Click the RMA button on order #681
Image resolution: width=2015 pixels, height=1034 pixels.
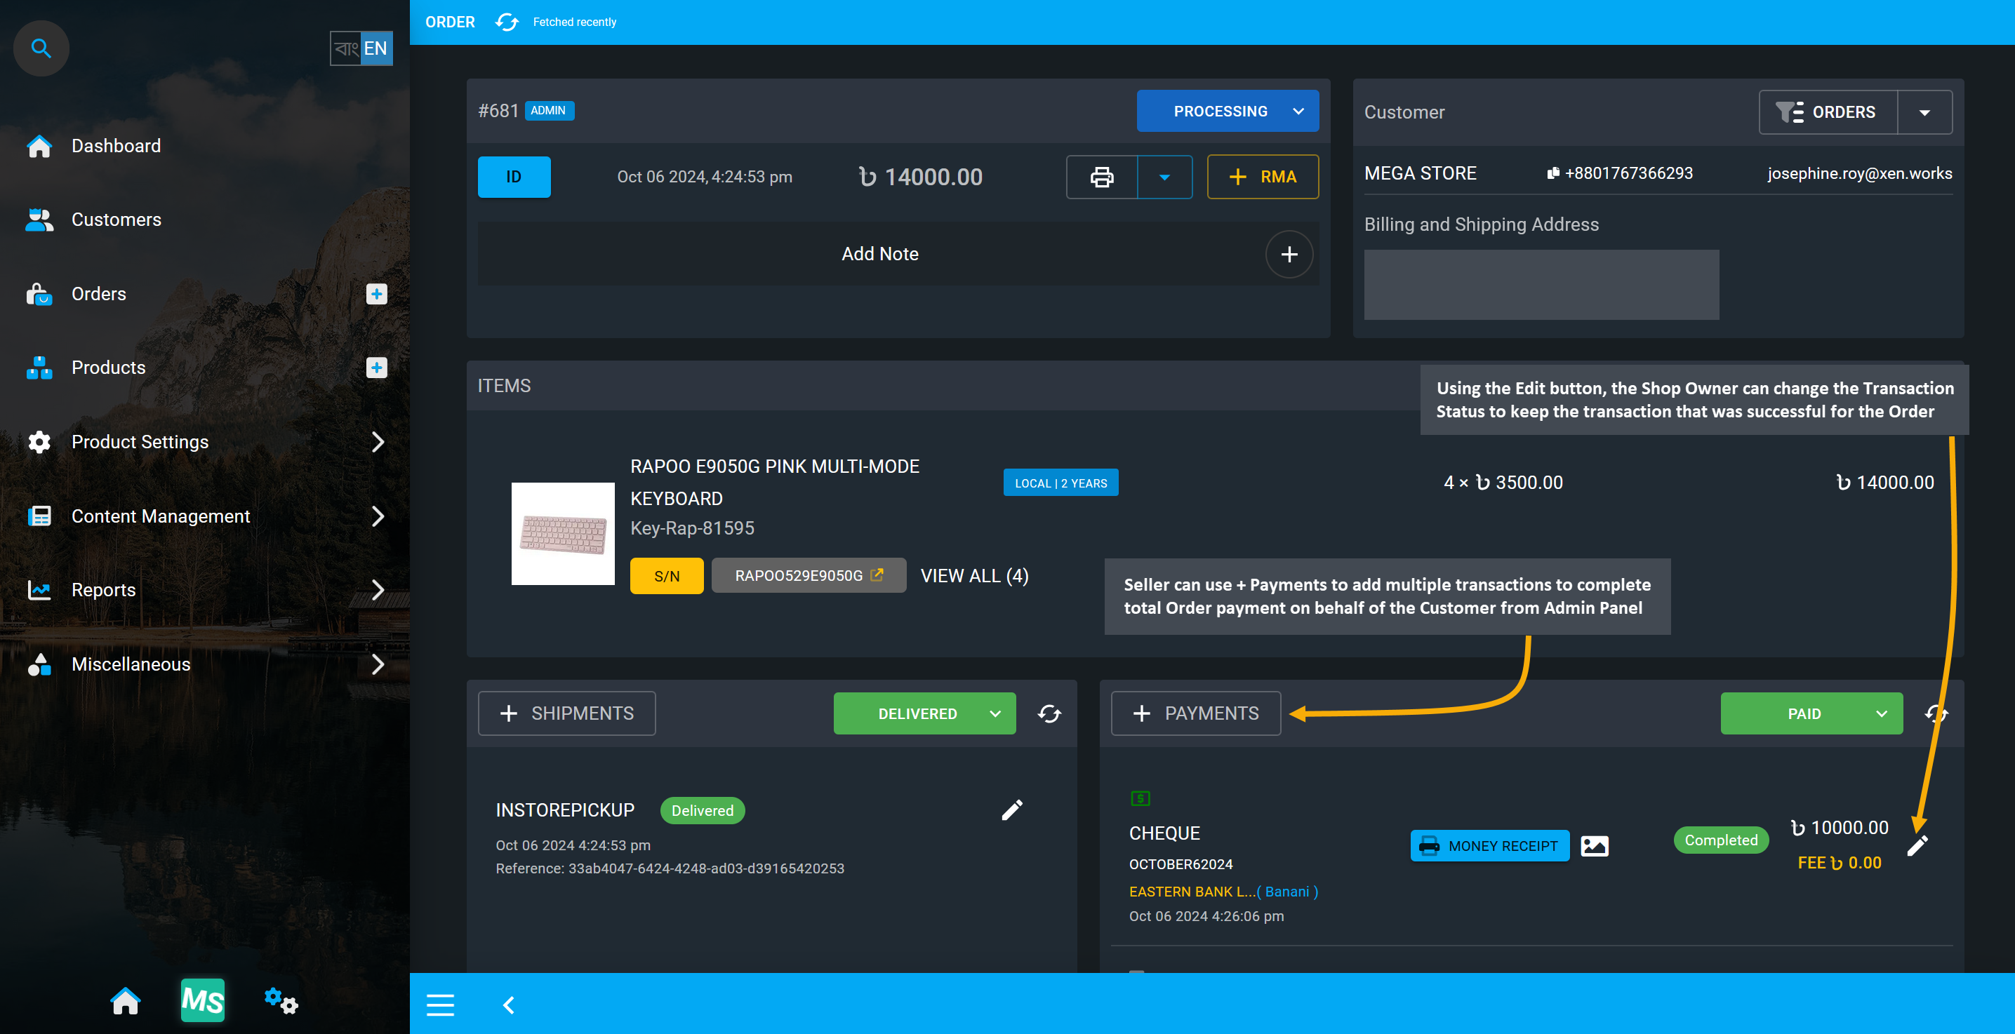1259,175
